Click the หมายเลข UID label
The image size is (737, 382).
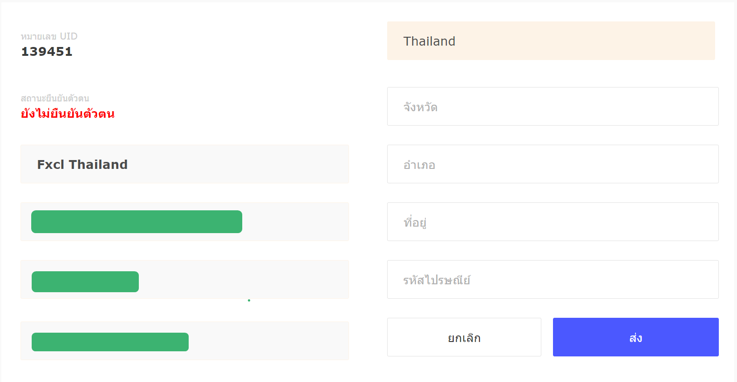49,36
